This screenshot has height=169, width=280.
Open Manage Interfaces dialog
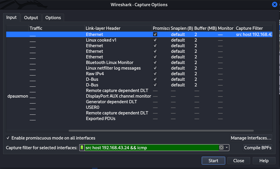coord(251,138)
